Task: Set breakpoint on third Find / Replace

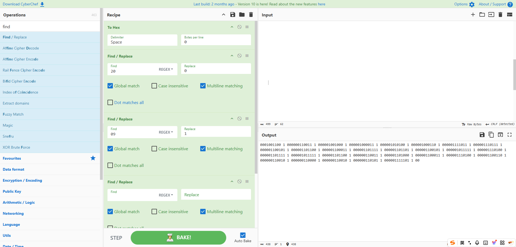Action: 247,182
